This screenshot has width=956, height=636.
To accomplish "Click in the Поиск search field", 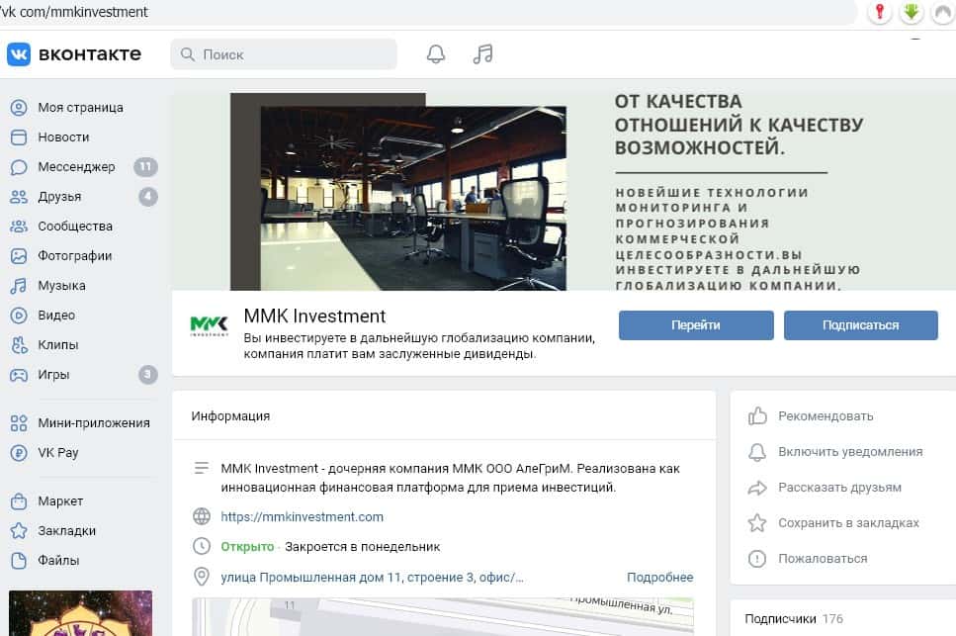I will point(284,54).
